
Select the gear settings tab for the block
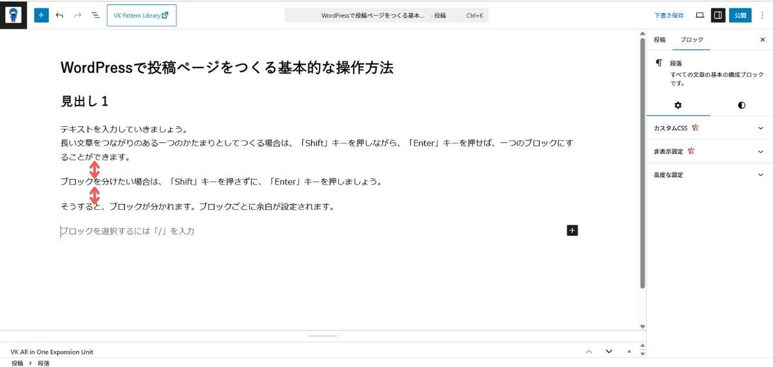pos(678,105)
